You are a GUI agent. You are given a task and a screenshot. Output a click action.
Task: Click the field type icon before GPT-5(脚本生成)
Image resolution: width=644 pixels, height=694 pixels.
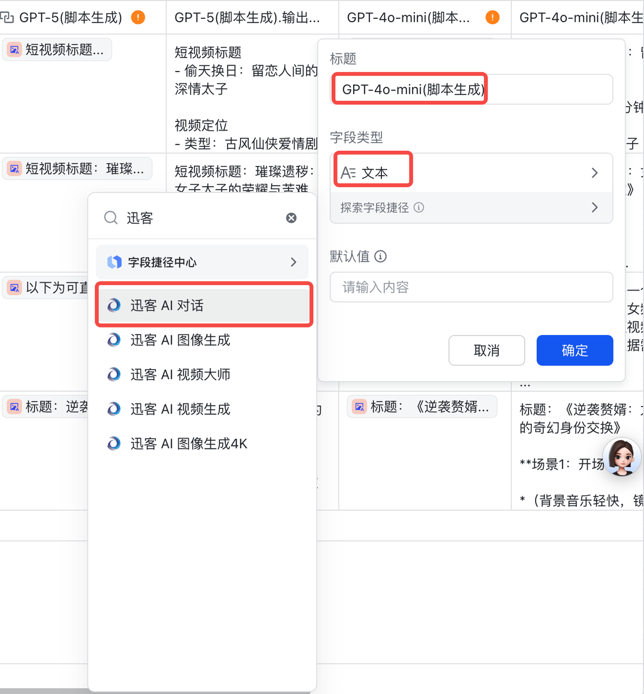[7, 17]
